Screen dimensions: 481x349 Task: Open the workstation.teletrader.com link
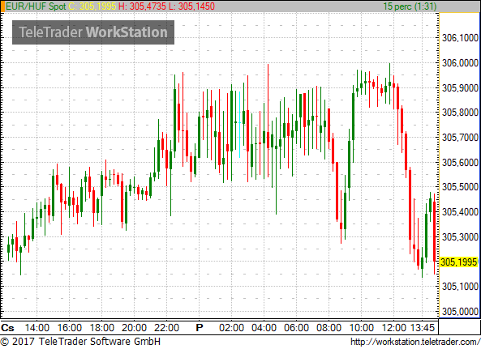(415, 342)
